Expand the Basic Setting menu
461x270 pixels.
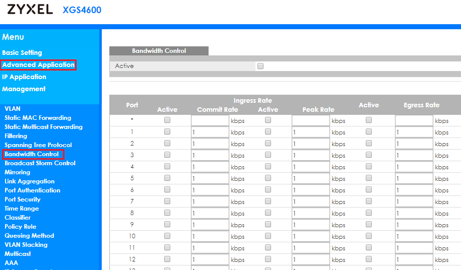coord(22,53)
